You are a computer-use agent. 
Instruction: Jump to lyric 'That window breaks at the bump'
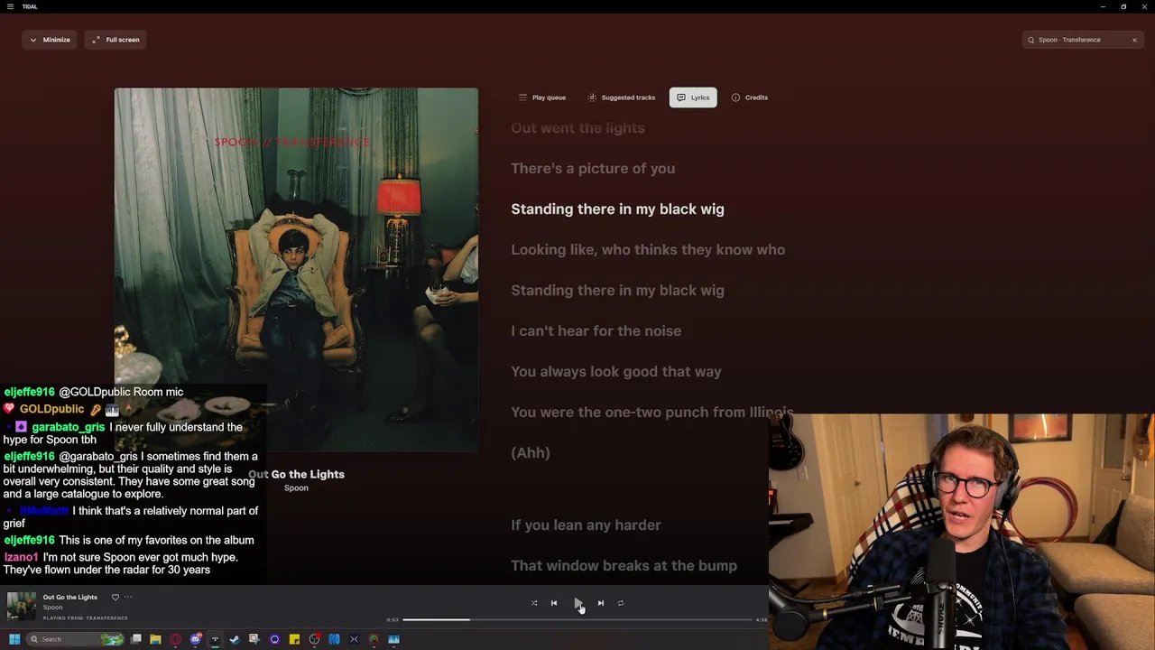[624, 566]
